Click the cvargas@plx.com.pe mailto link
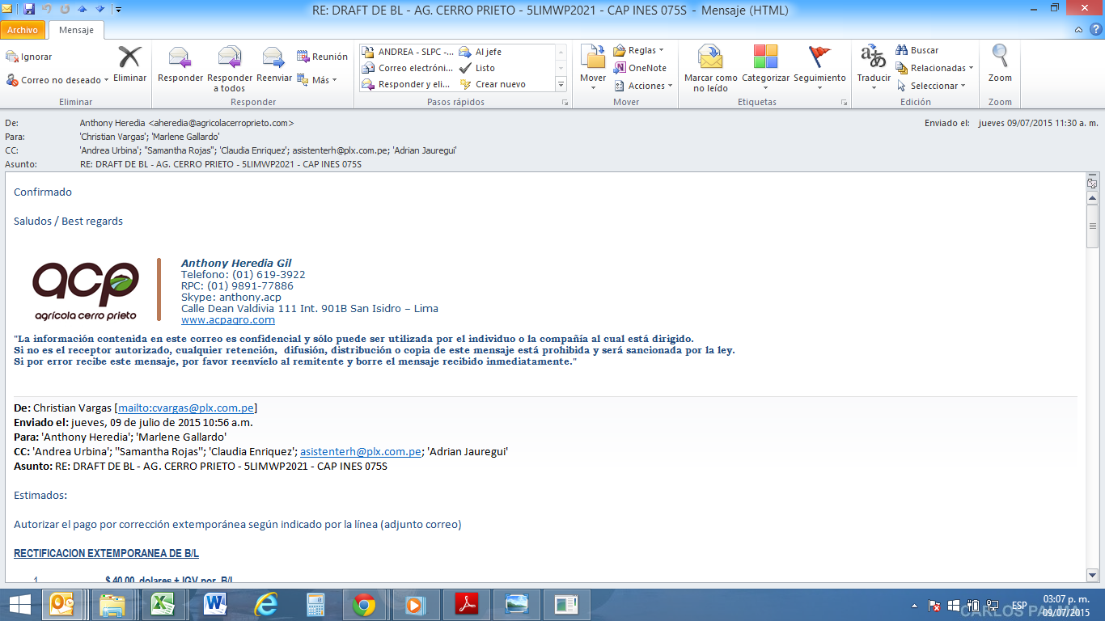This screenshot has width=1105, height=621. pyautogui.click(x=186, y=408)
